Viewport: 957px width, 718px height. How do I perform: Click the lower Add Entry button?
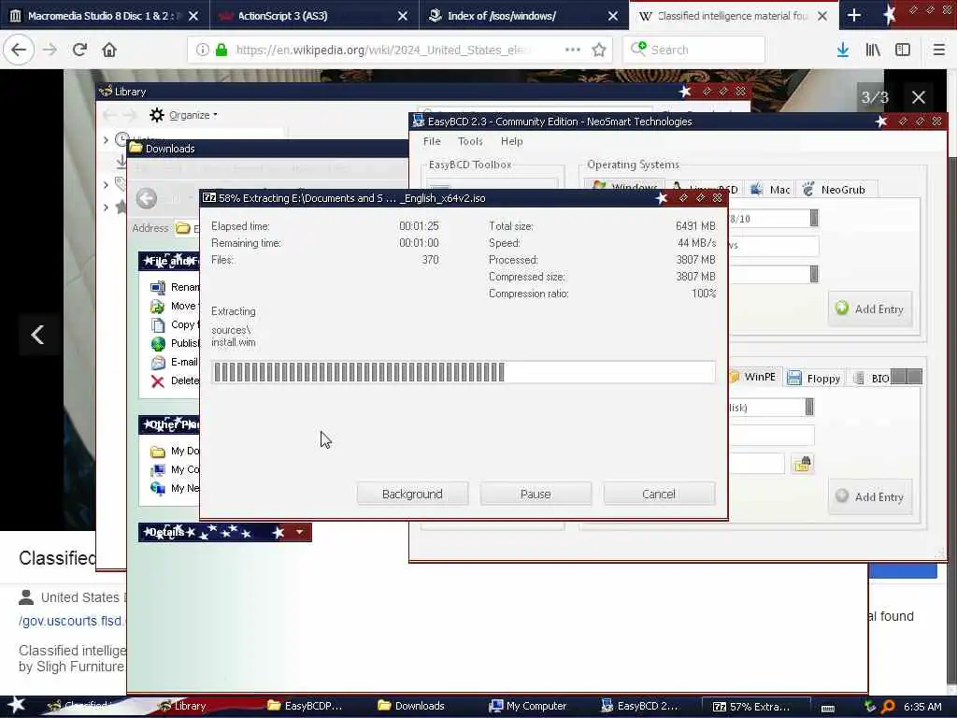(x=870, y=496)
